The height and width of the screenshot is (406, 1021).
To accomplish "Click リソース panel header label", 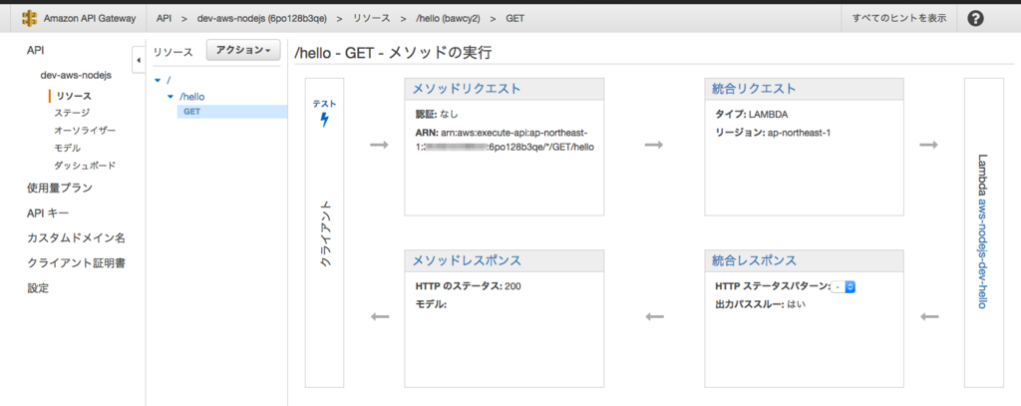I will point(173,53).
